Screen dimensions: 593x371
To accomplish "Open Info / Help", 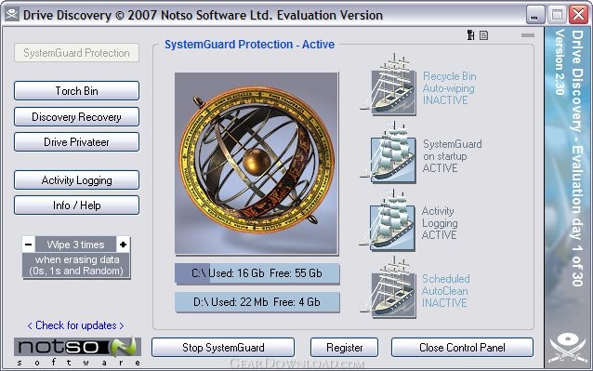I will [x=77, y=205].
